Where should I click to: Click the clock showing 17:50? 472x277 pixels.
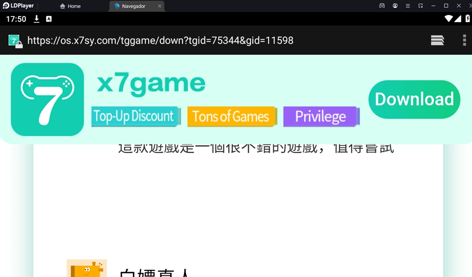click(16, 19)
